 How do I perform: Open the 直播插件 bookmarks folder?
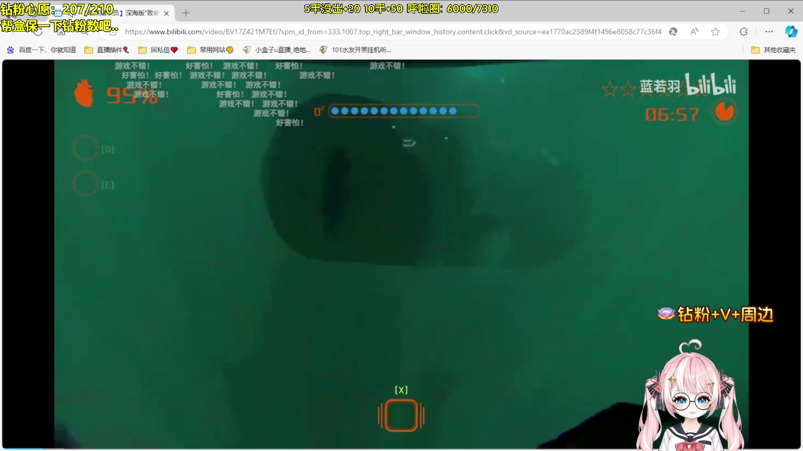(107, 50)
